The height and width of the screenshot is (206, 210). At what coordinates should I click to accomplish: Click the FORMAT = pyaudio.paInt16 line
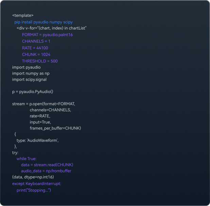(x=48, y=35)
